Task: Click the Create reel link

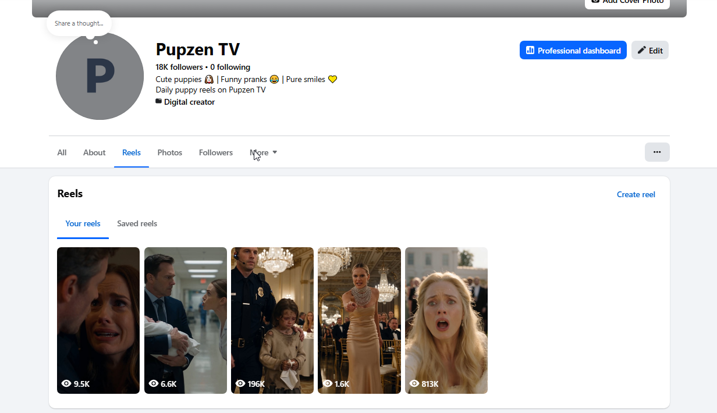Action: click(x=636, y=194)
